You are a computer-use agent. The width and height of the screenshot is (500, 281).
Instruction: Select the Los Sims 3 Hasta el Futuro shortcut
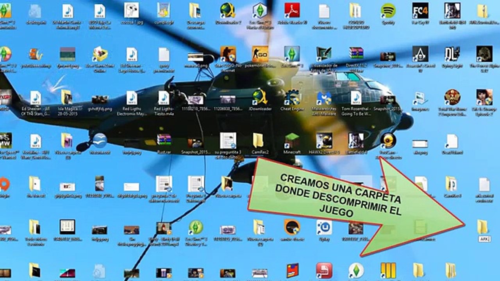(x=260, y=11)
